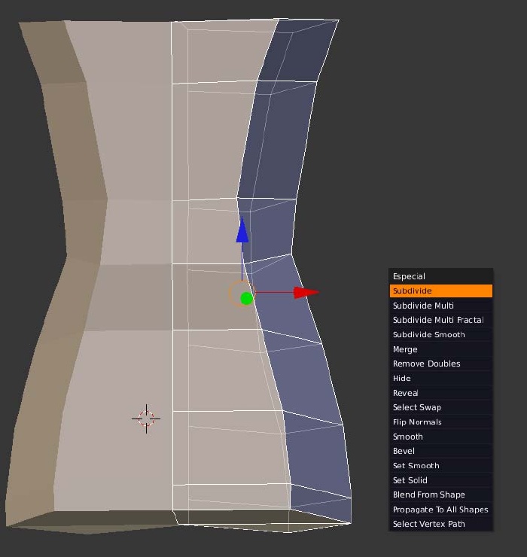Select Remove Doubles entry
The width and height of the screenshot is (527, 557).
click(440, 364)
